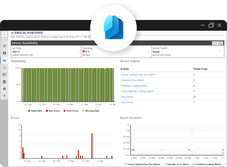Open the checklist icon in sidebar
The height and width of the screenshot is (167, 227).
(4, 46)
